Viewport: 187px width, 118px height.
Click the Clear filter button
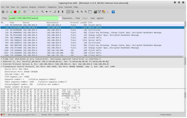tap(78, 18)
